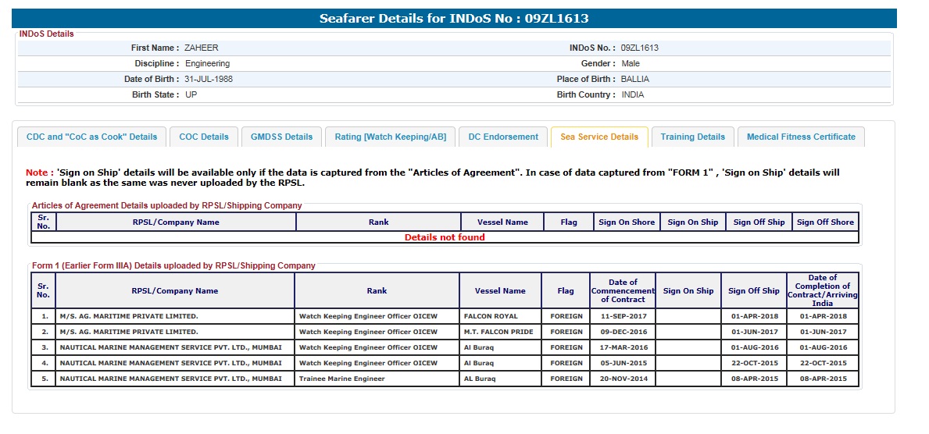Switch to the Training Details tab
This screenshot has height=434, width=929.
pyautogui.click(x=692, y=137)
